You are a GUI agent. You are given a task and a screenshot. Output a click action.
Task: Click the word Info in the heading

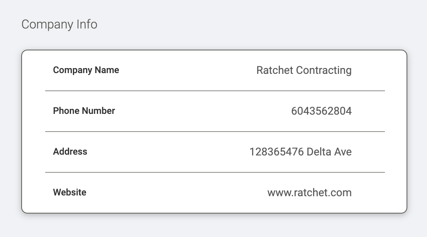click(x=87, y=24)
